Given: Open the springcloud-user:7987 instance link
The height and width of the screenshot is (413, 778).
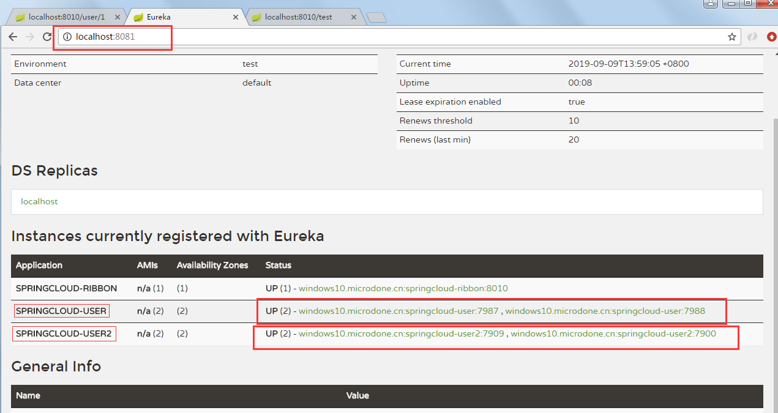Looking at the screenshot, I should point(398,311).
